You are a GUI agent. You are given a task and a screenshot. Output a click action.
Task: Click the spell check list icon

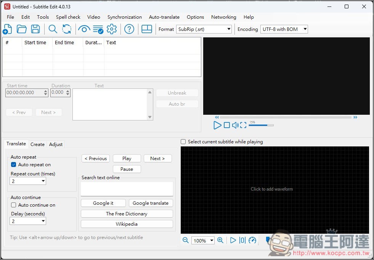(x=98, y=29)
